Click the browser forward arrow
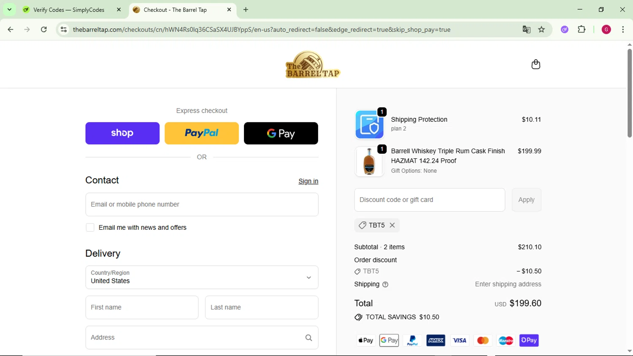Screen dimensions: 633x356 (x=27, y=30)
